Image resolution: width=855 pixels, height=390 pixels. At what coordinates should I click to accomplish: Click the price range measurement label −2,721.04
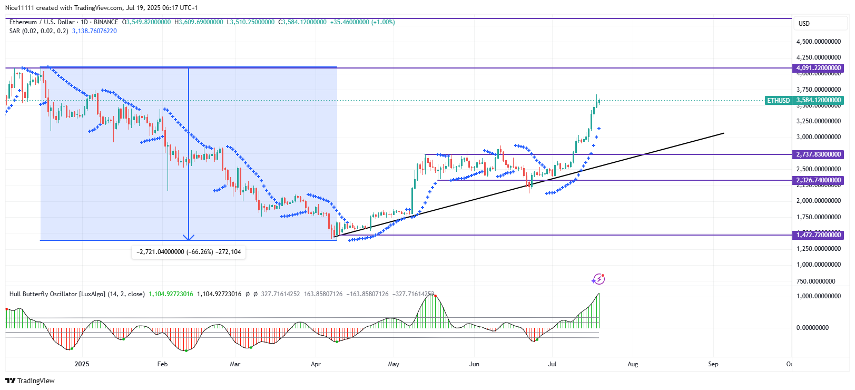click(188, 252)
